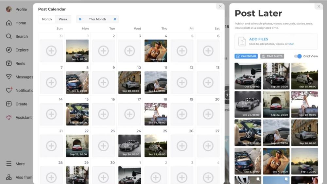
Task: Open Sep 1, 20:00 thumbnail in Post Later
Action: click(x=304, y=161)
